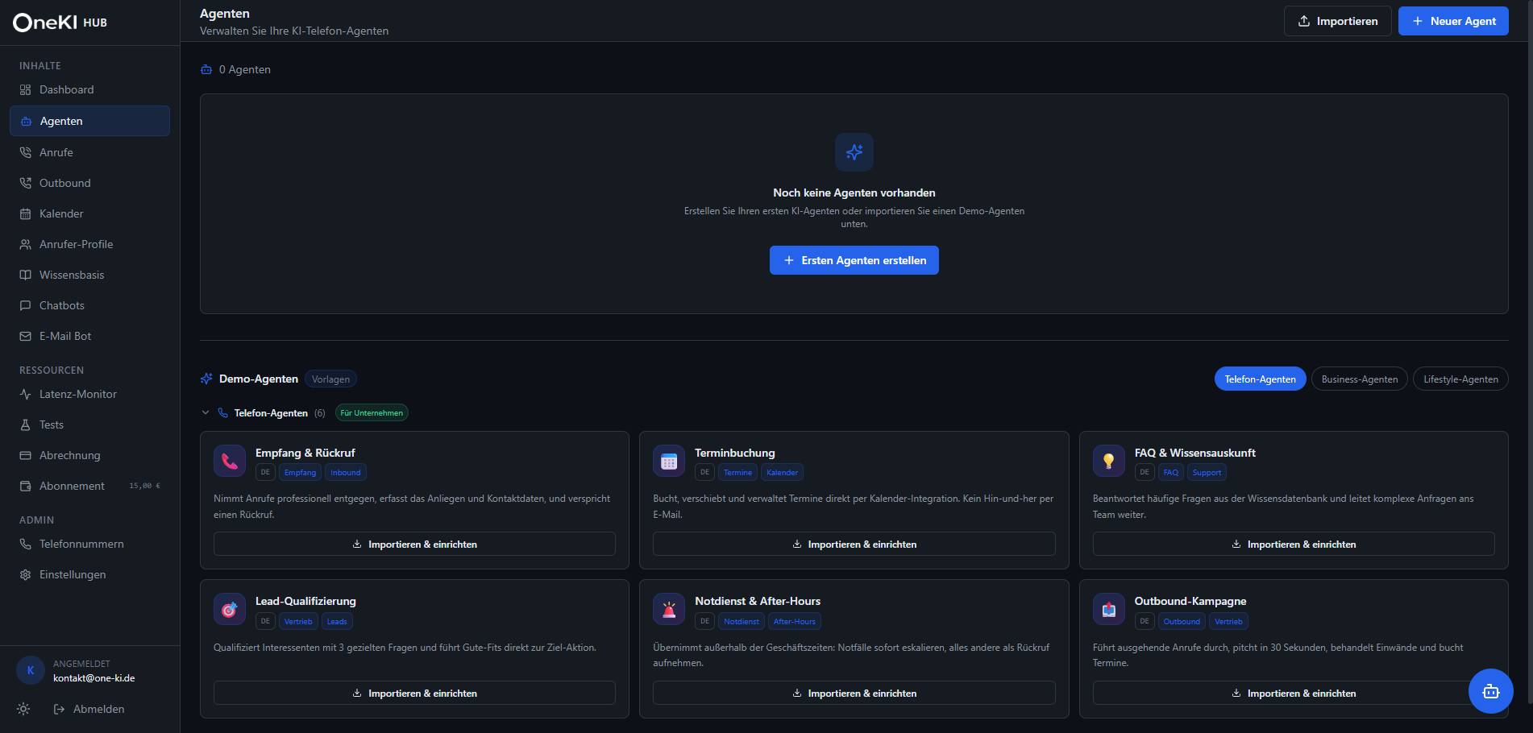The height and width of the screenshot is (733, 1533).
Task: Click the Demo-Agenten sparkle icon
Action: (206, 379)
